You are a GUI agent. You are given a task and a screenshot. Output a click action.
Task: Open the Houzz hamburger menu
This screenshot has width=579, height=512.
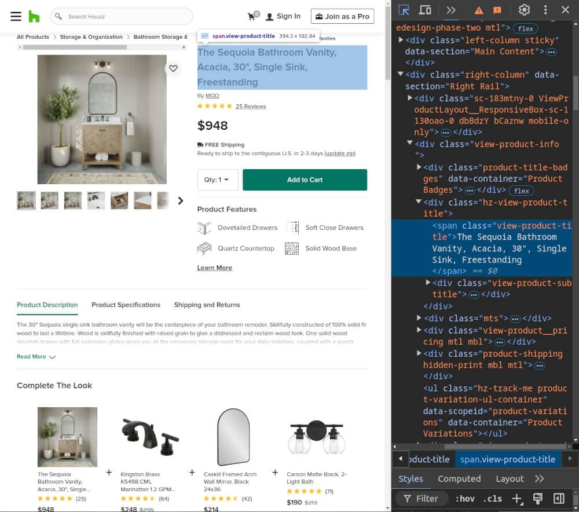tap(16, 16)
